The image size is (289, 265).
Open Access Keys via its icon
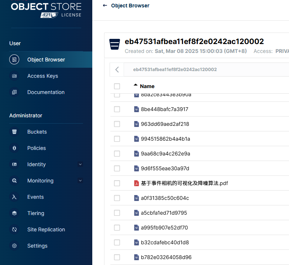tap(14, 76)
